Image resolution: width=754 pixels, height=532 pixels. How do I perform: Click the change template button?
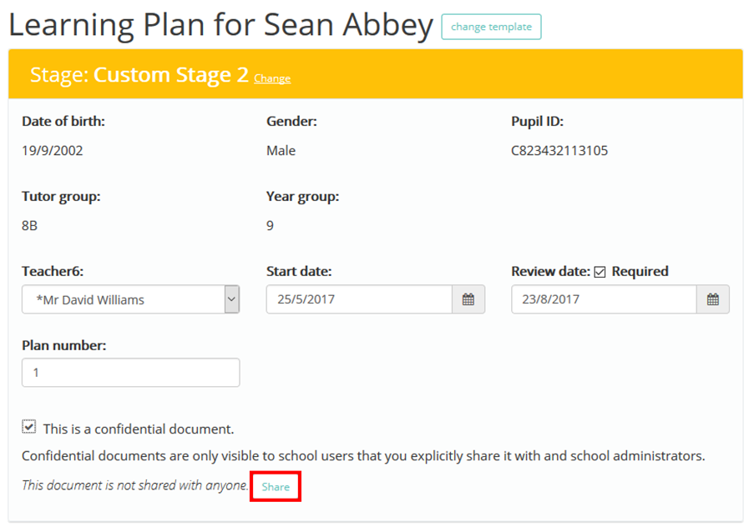(491, 26)
